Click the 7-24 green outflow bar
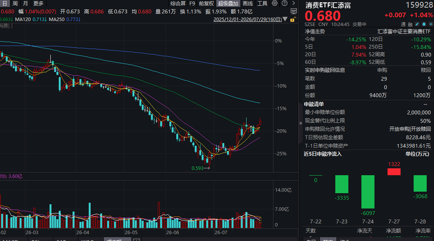This screenshot has height=241, width=434. pyautogui.click(x=368, y=192)
